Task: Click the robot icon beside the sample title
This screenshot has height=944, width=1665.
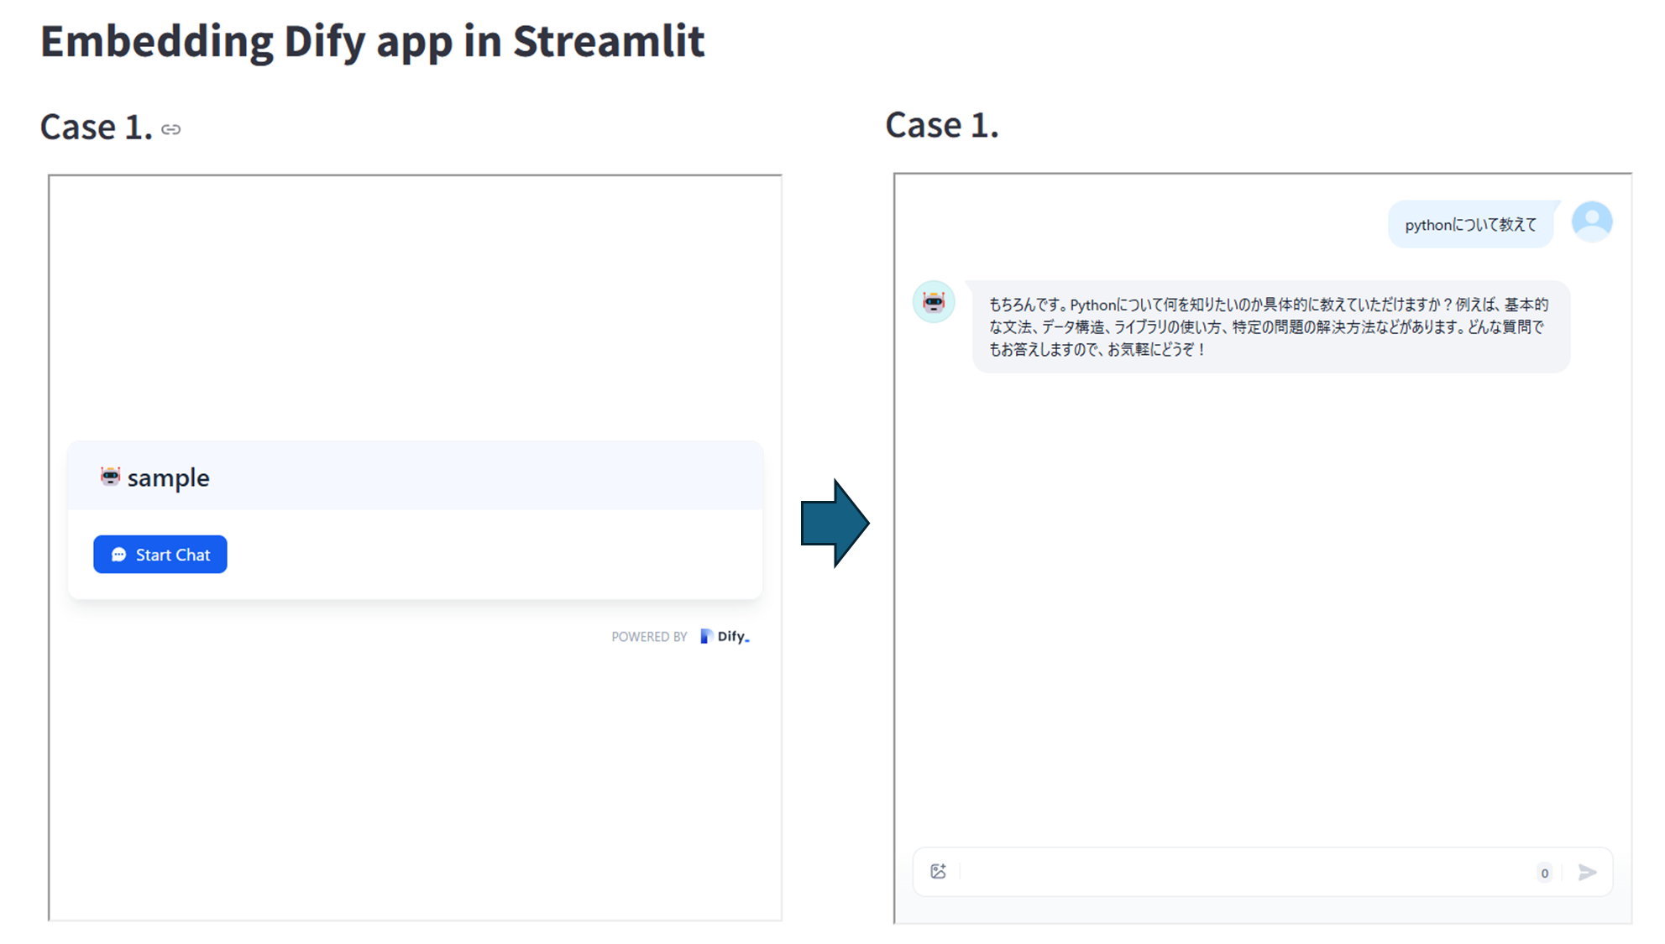Action: 110,477
